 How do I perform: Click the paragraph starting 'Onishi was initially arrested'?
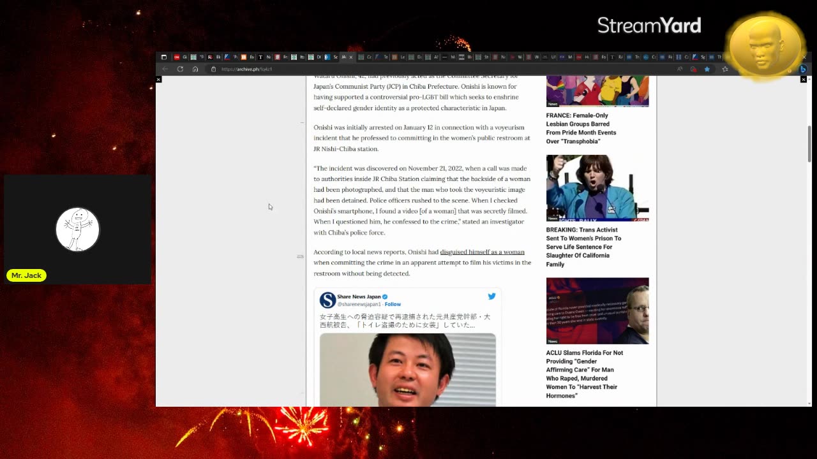[x=422, y=138]
